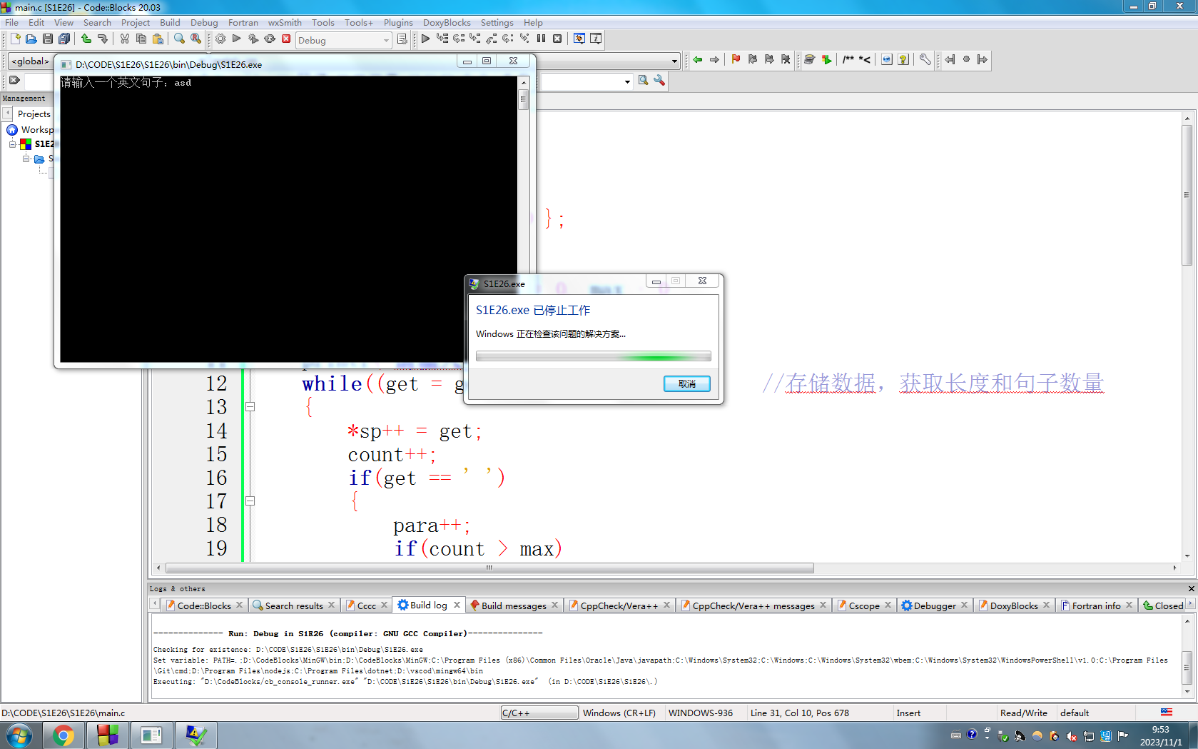Image resolution: width=1198 pixels, height=749 pixels.
Task: Toggle bookmark with the red flag icon
Action: [736, 59]
